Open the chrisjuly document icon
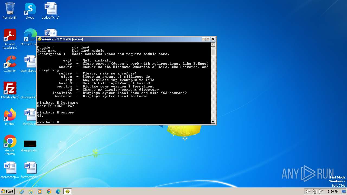The image size is (347, 195). (x=29, y=117)
